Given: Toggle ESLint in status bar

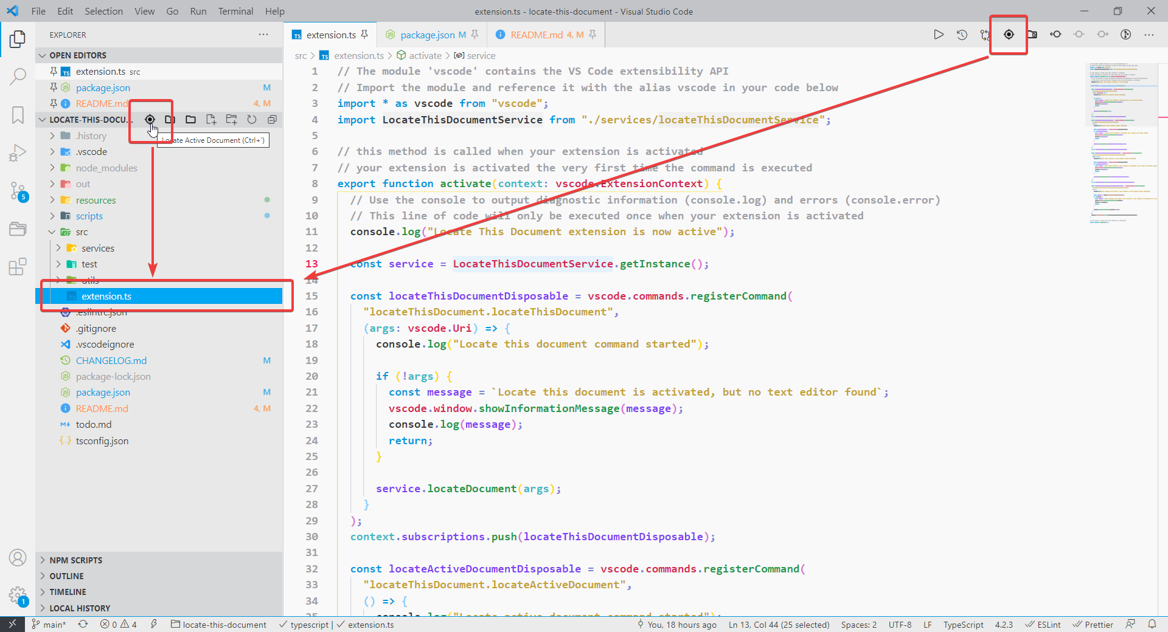Looking at the screenshot, I should (1043, 624).
